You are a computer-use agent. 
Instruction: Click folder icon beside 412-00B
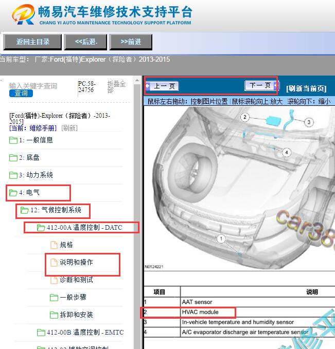click(x=41, y=333)
